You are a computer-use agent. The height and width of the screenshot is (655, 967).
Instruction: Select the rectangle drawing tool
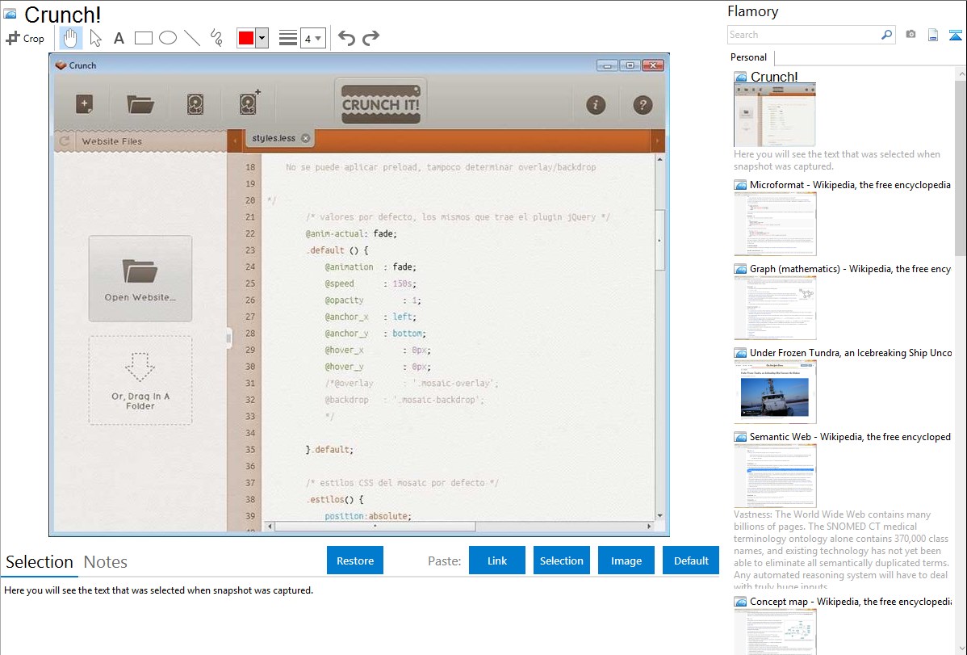pos(143,38)
